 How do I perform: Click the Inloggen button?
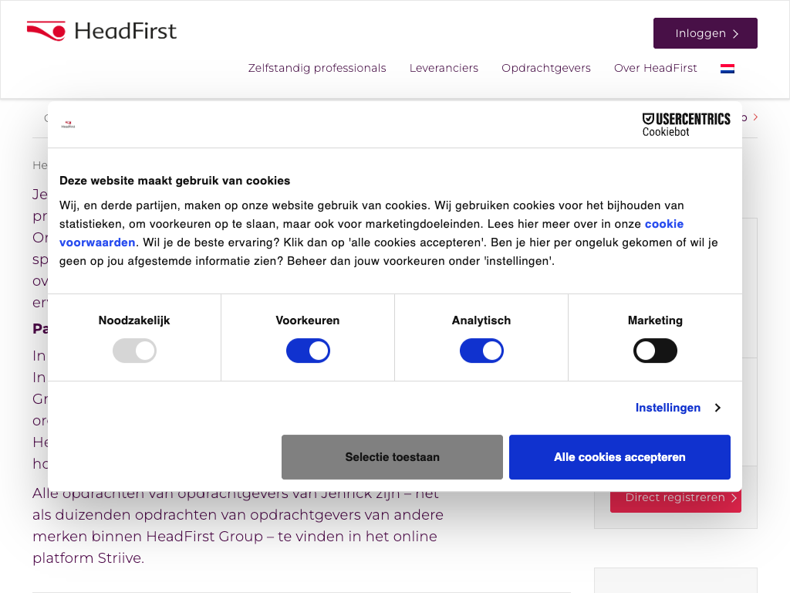coord(705,33)
